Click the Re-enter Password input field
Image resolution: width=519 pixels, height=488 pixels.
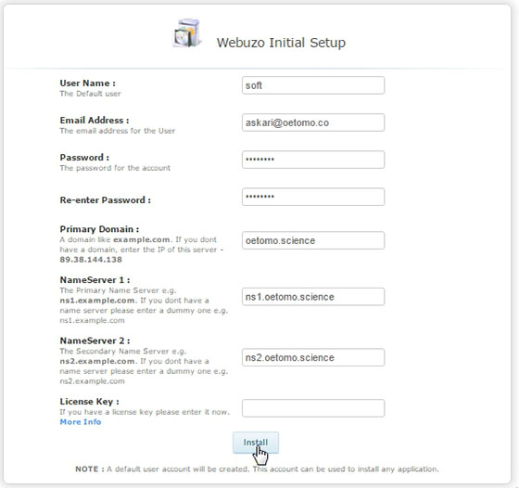(x=313, y=197)
